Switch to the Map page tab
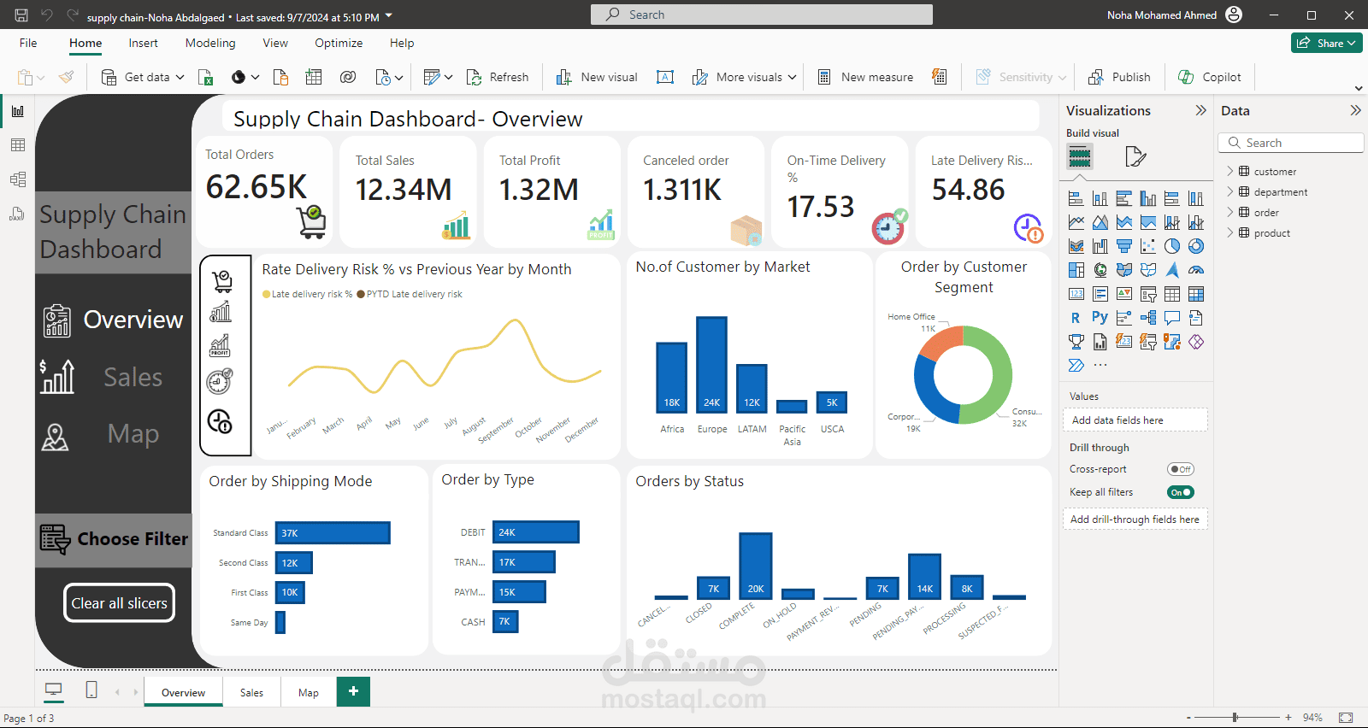1368x728 pixels. point(309,692)
